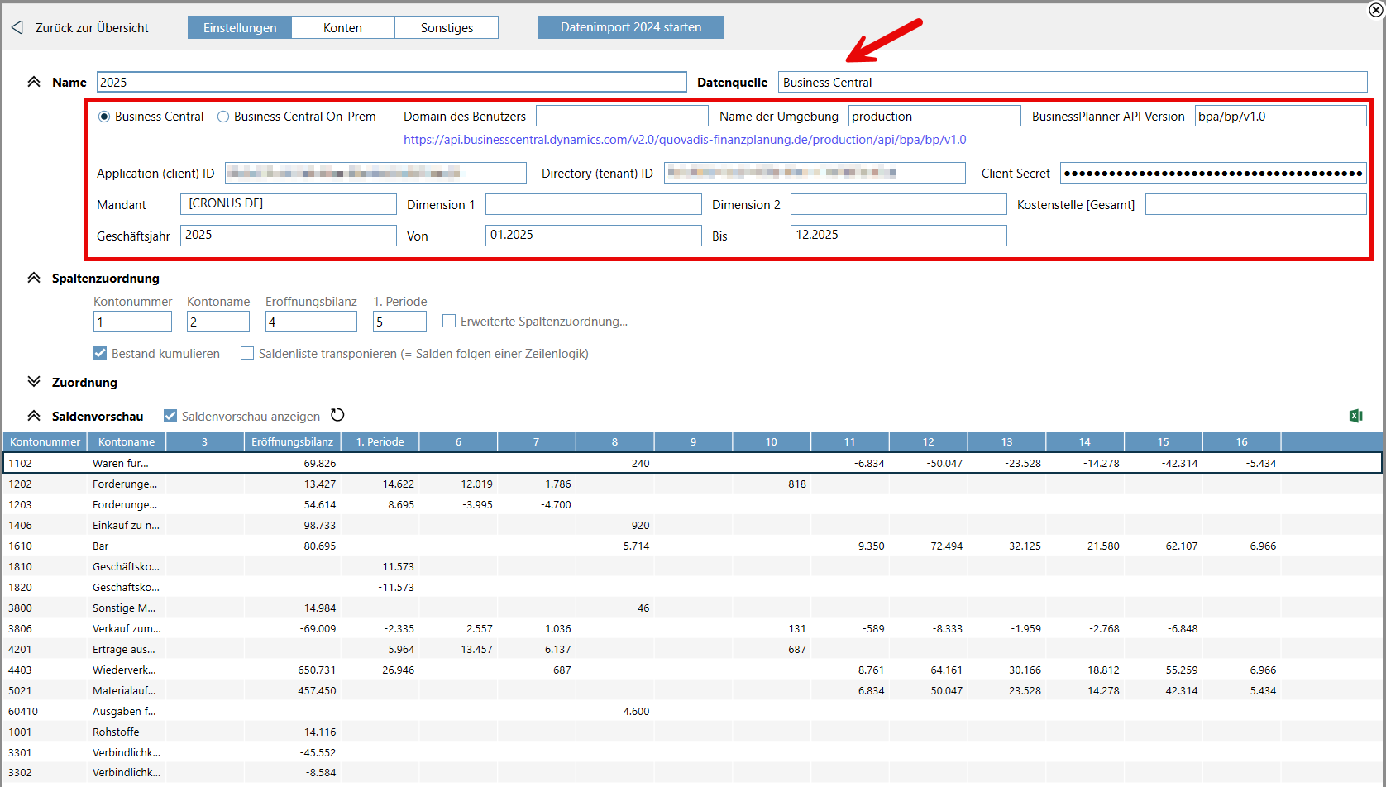Uncheck Bestand kumulieren checkbox
This screenshot has width=1386, height=787.
click(100, 354)
